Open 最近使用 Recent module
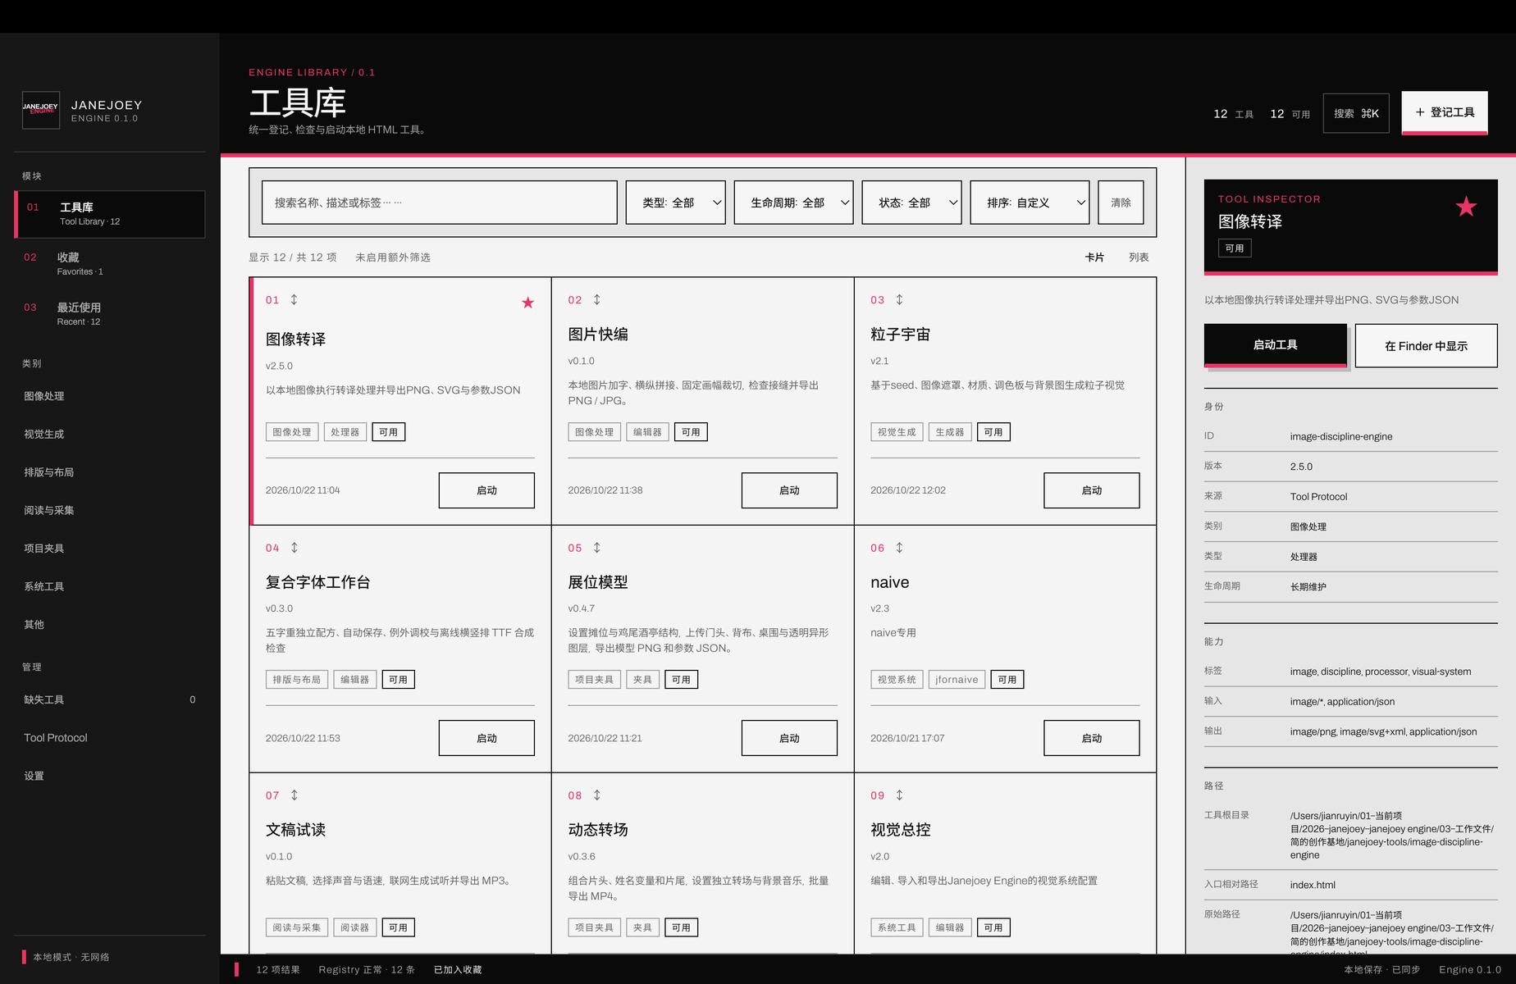Image resolution: width=1516 pixels, height=984 pixels. [110, 314]
